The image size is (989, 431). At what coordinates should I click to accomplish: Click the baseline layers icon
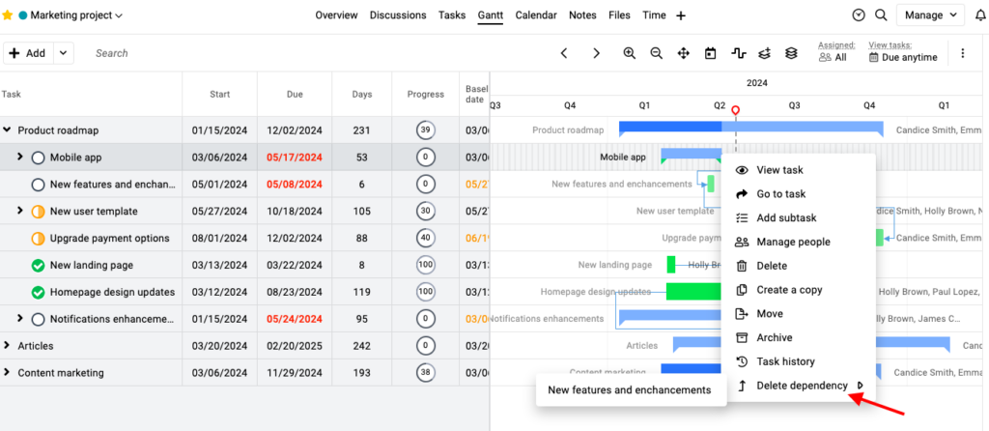(x=791, y=53)
